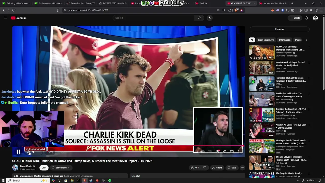This screenshot has width=325, height=183.
Task: Open options for Tracking the Supply of LSD
Action: 309,109
